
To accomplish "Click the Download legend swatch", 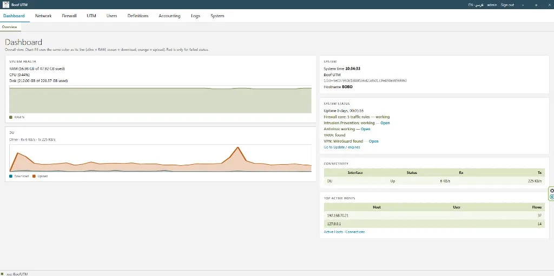I will (11, 176).
